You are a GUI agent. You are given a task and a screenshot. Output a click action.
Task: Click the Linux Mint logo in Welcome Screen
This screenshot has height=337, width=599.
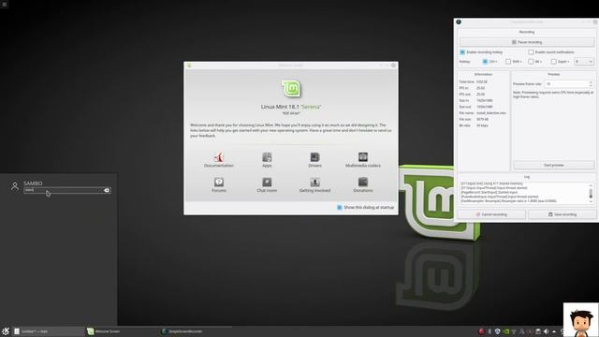[291, 89]
